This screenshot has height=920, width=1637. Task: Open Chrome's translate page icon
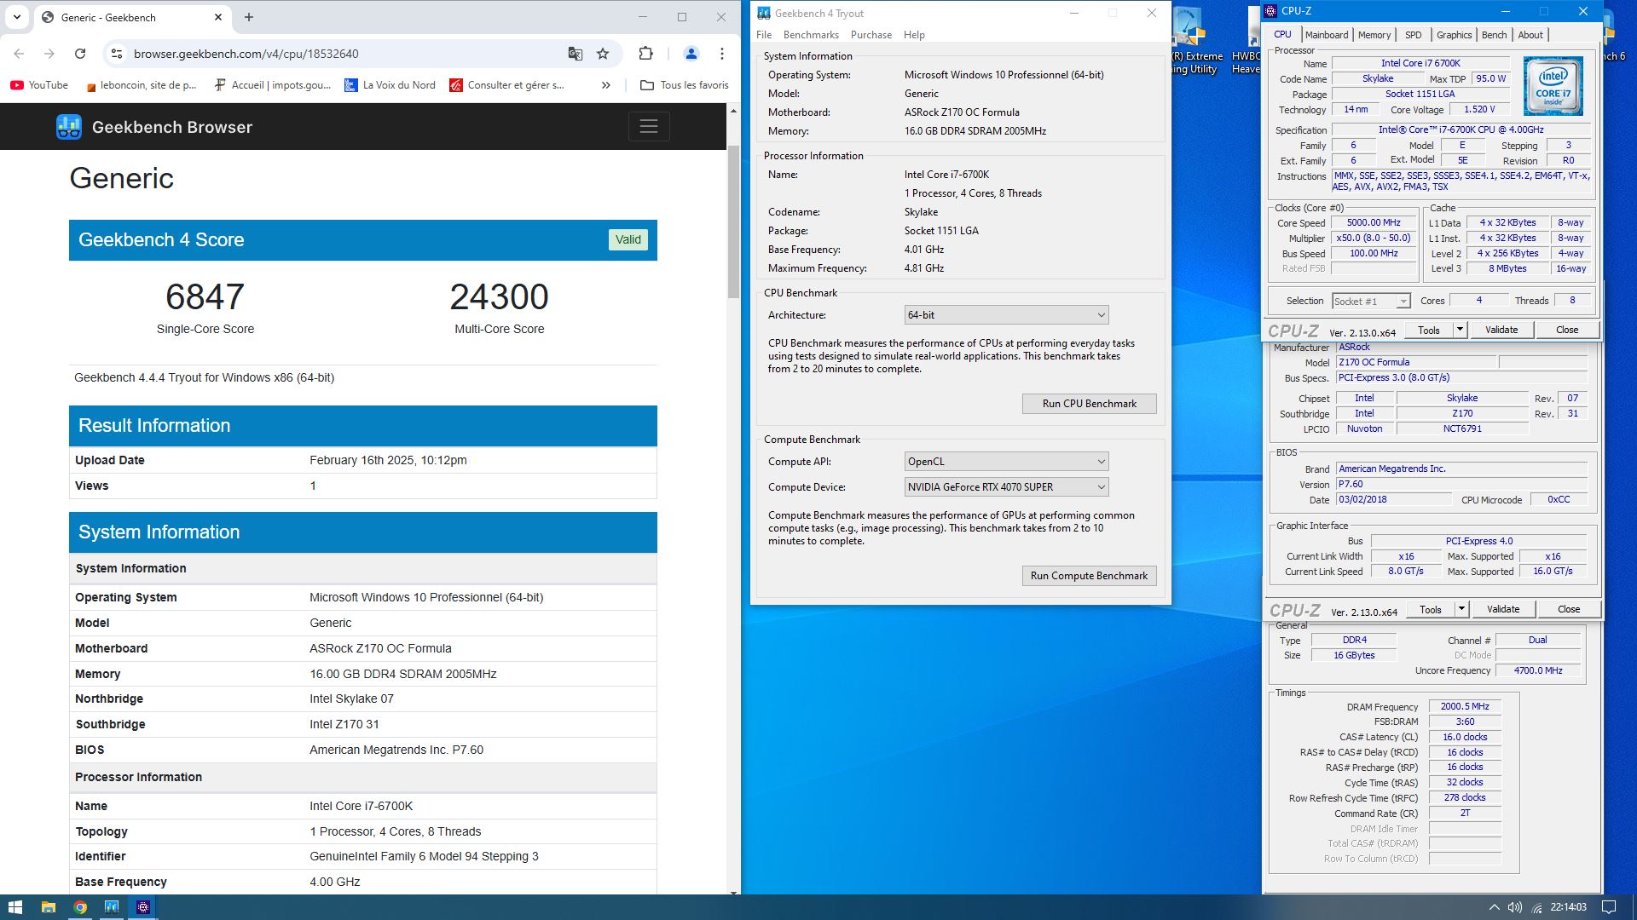(x=576, y=54)
